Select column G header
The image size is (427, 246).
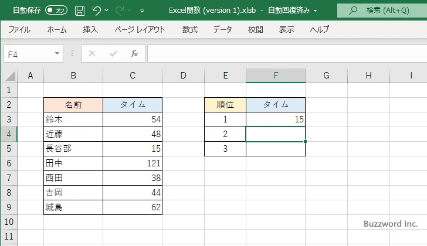[326, 76]
